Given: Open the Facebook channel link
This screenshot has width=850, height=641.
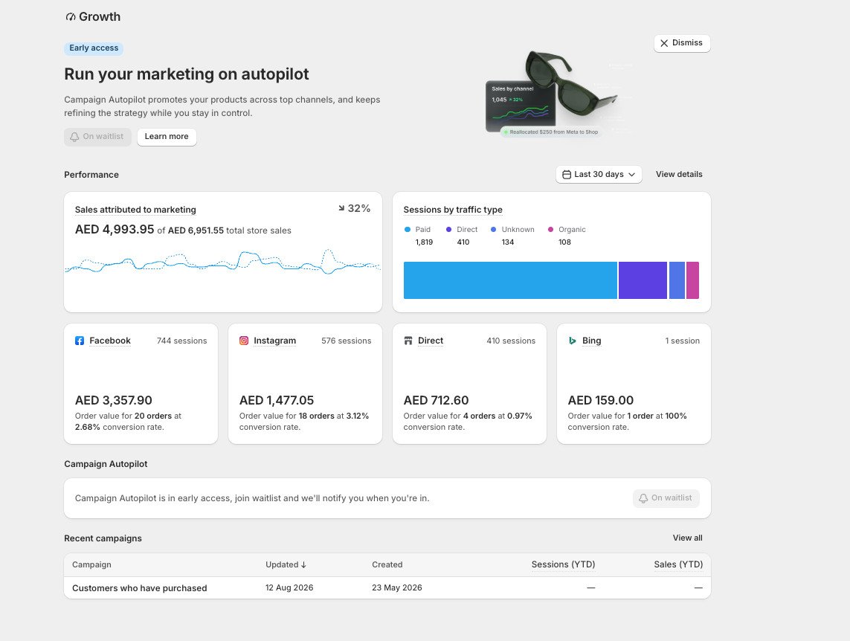Looking at the screenshot, I should pyautogui.click(x=110, y=341).
